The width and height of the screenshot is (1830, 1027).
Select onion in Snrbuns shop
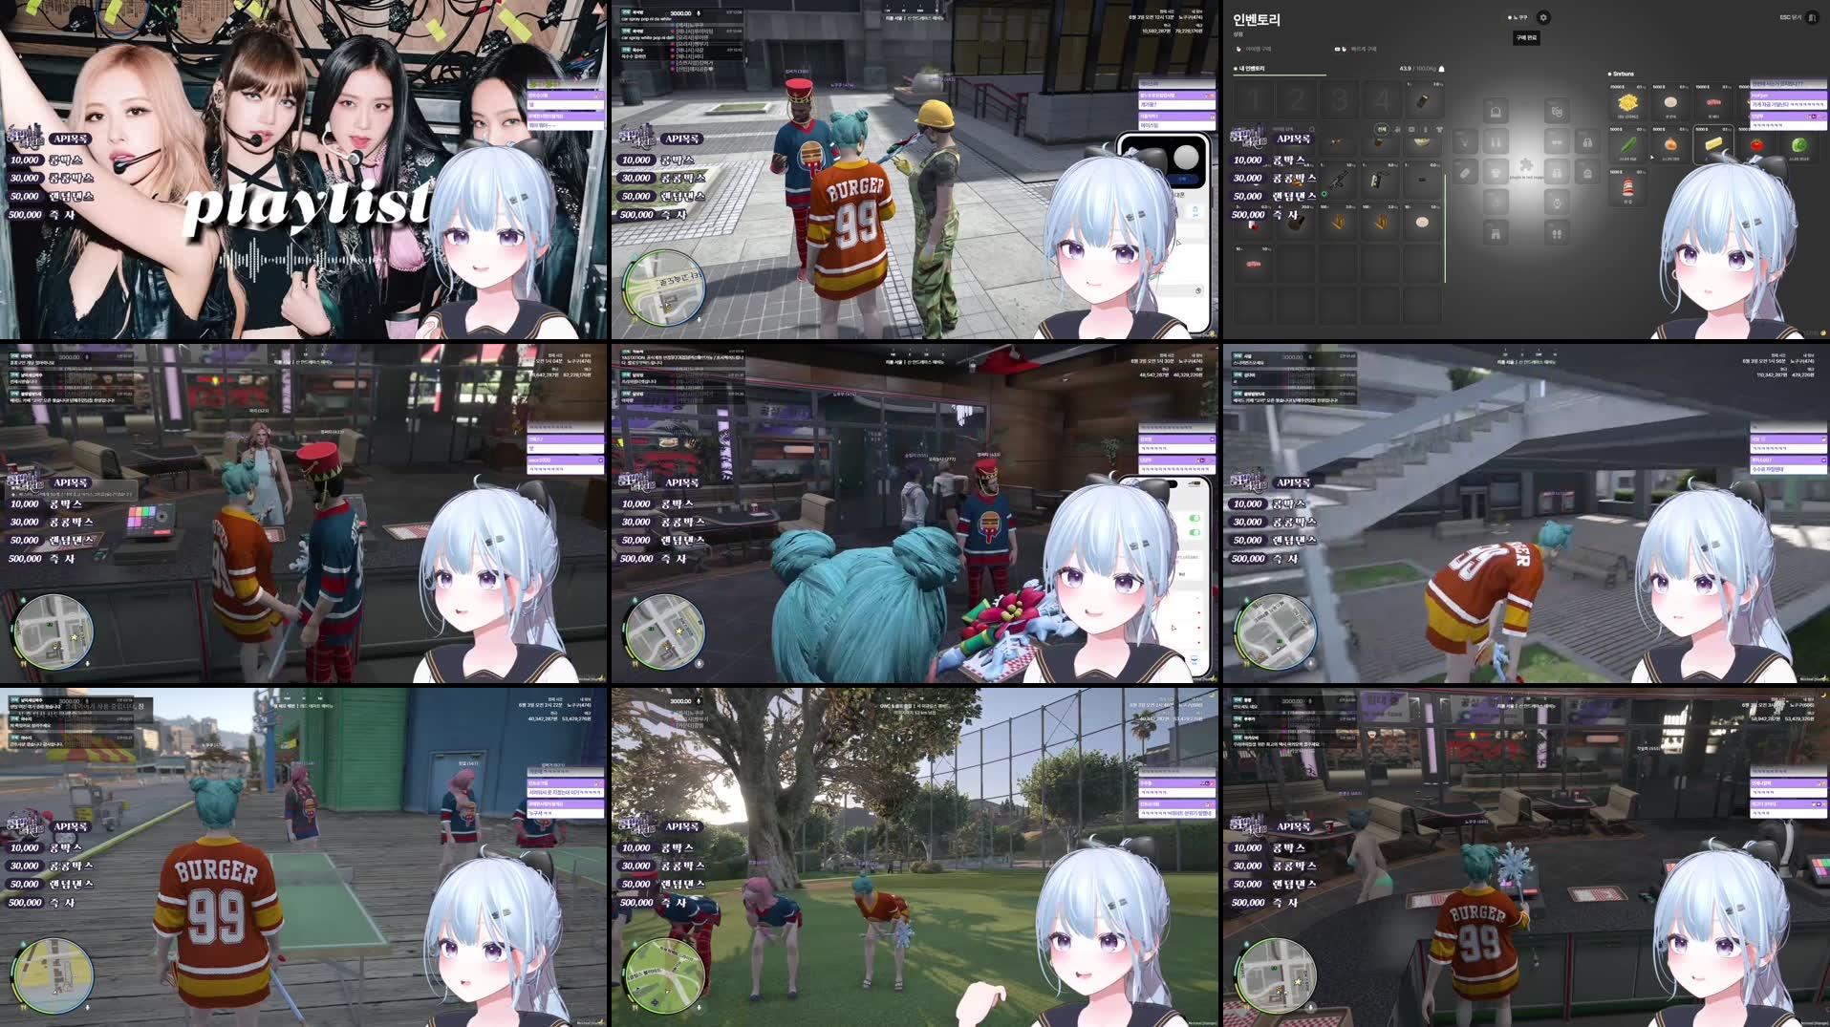point(1670,145)
